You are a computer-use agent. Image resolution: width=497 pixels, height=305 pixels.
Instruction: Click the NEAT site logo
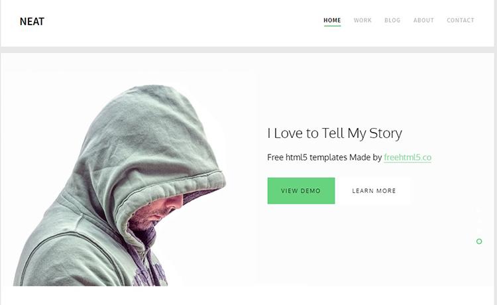pos(32,22)
